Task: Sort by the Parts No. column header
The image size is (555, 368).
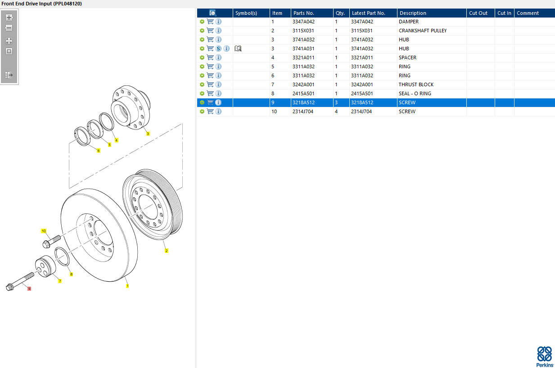Action: [x=312, y=13]
